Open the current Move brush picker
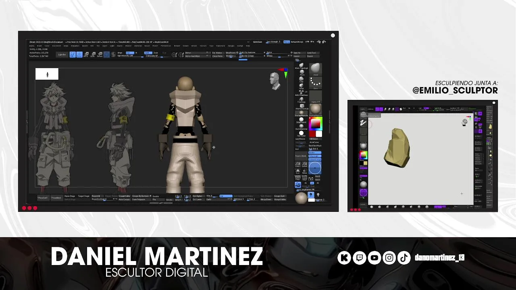Viewport: 516px width, 290px height. coord(316,69)
